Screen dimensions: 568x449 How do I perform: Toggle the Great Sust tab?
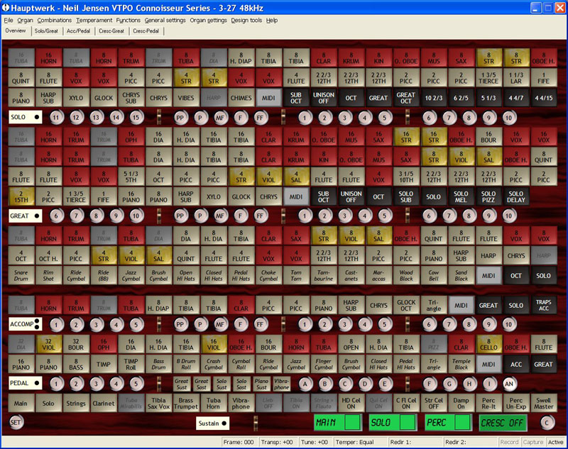[182, 384]
